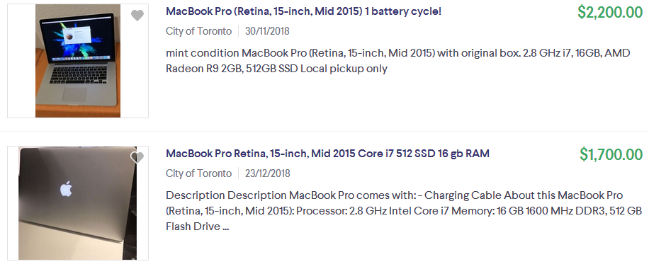This screenshot has height=269, width=649.
Task: Favorite the $2,200.00 MacBook listing with heart icon
Action: tap(137, 16)
